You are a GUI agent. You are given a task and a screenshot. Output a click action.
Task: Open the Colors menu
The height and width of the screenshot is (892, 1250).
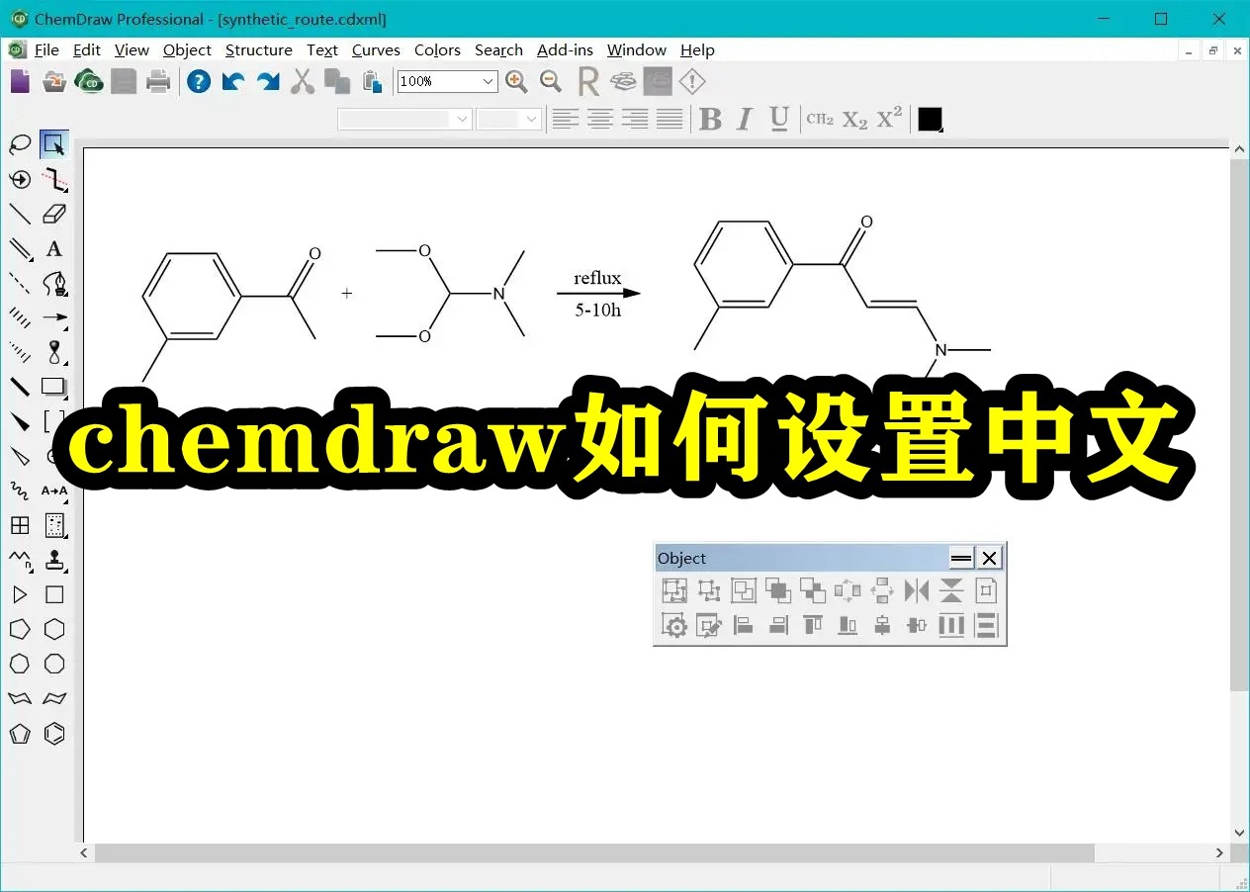click(437, 49)
